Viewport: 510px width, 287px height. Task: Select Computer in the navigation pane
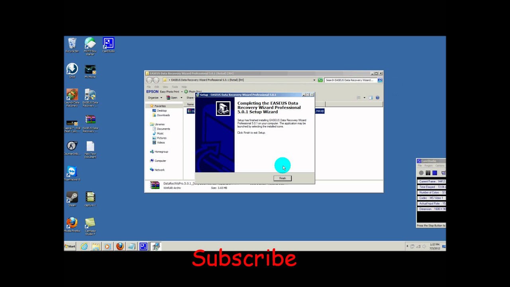tap(158, 161)
